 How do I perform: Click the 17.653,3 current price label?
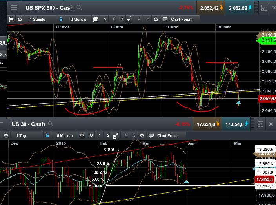tap(265, 179)
